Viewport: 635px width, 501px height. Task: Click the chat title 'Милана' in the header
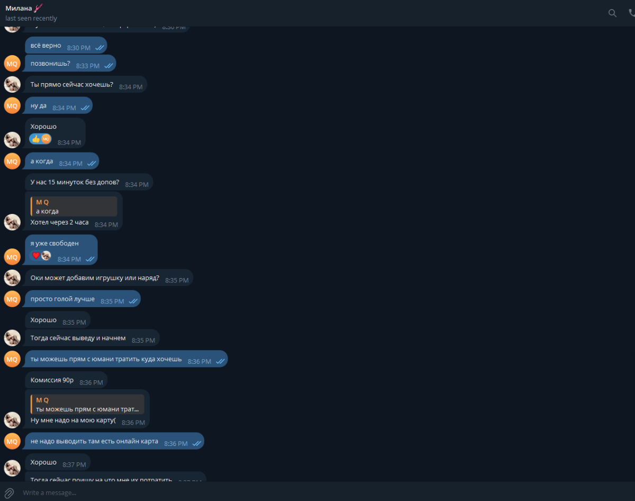[x=19, y=8]
